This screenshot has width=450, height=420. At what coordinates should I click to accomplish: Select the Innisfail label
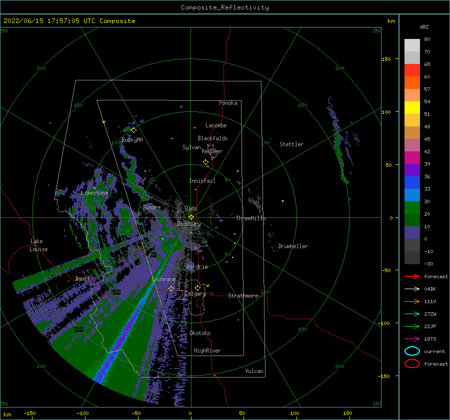tap(202, 181)
